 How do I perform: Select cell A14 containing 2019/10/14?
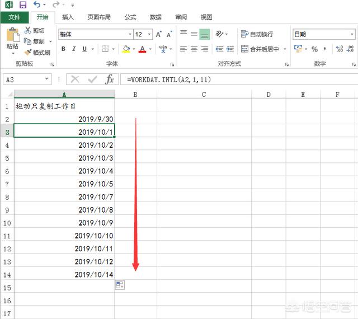64,274
